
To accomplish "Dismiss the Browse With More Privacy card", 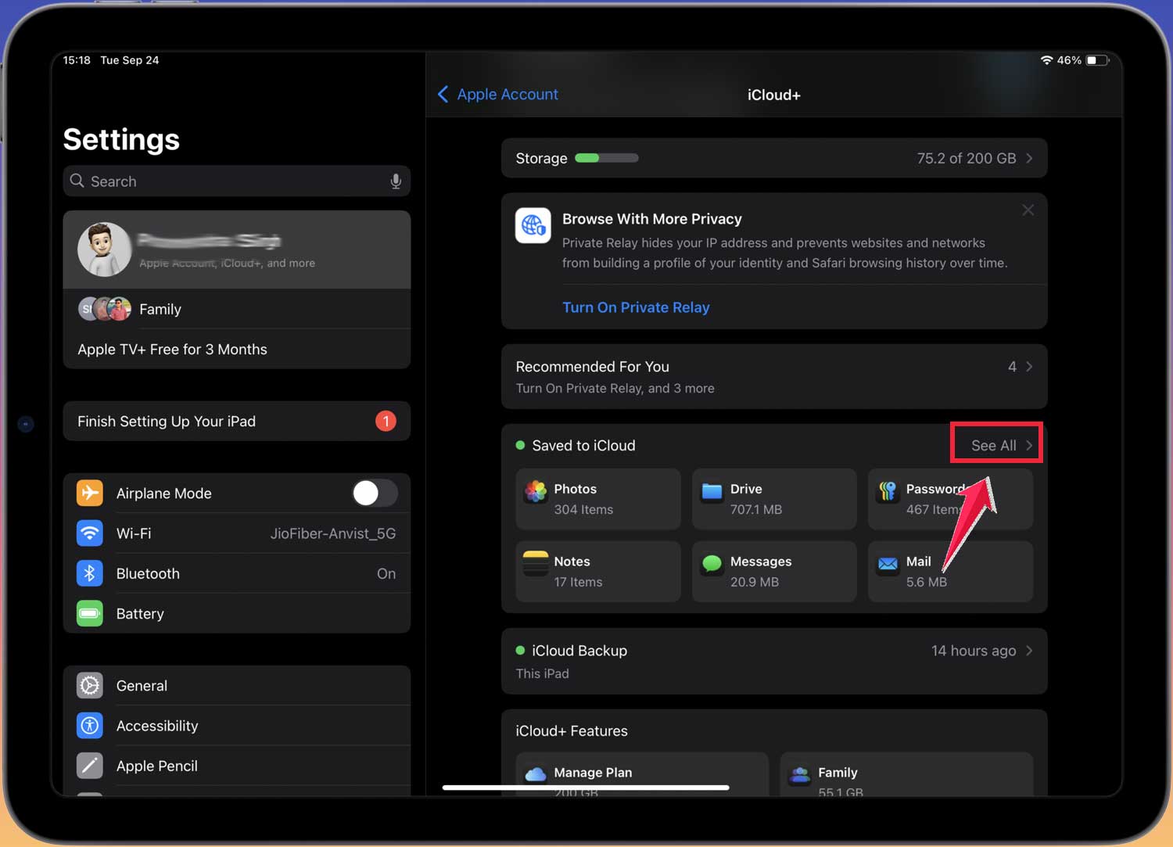I will pos(1028,210).
